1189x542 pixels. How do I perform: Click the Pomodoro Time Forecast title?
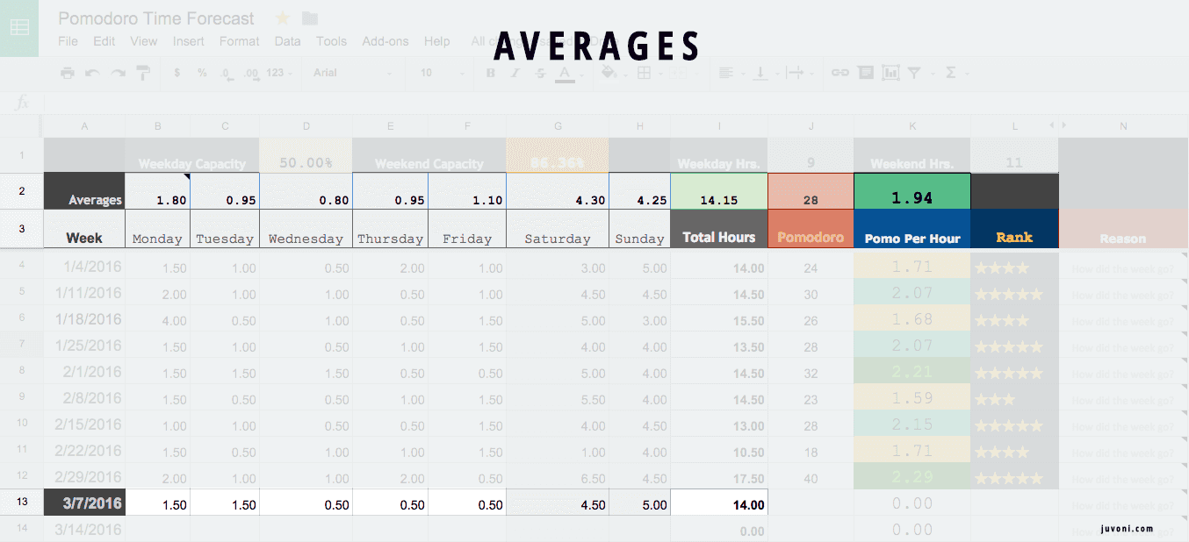tap(156, 18)
